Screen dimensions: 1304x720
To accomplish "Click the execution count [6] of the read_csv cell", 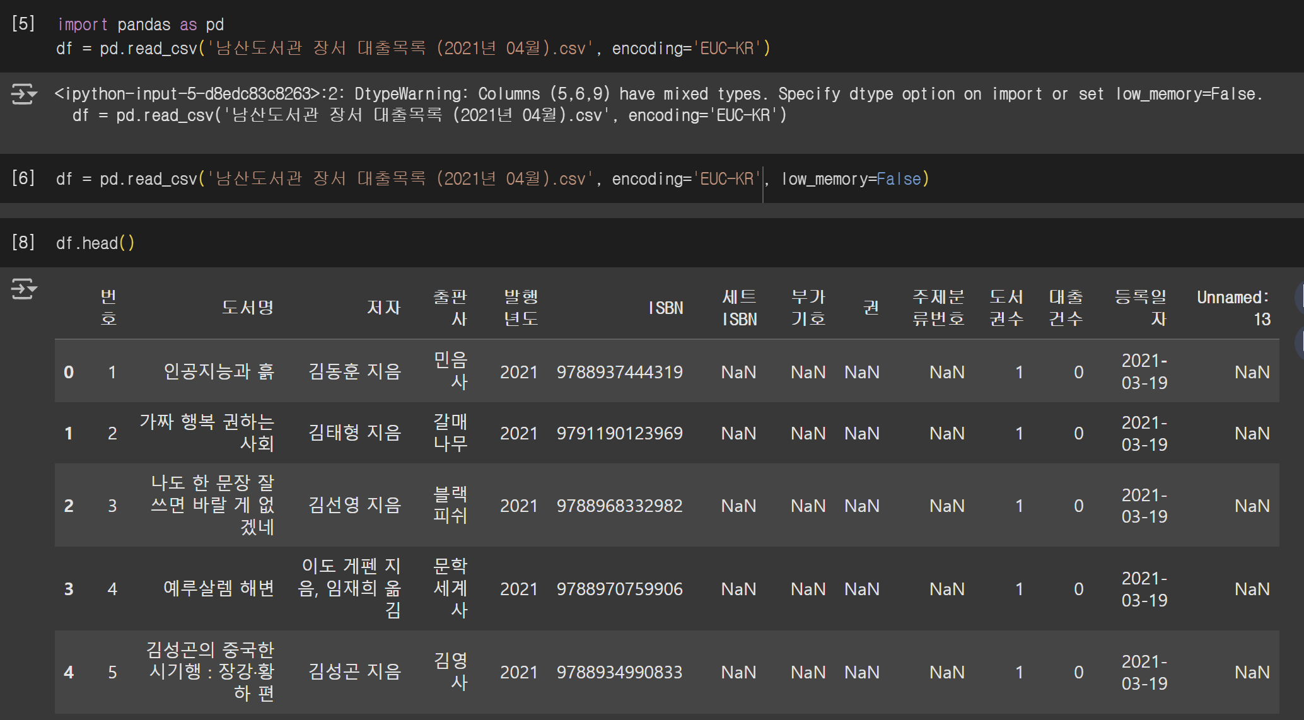I will pos(23,178).
